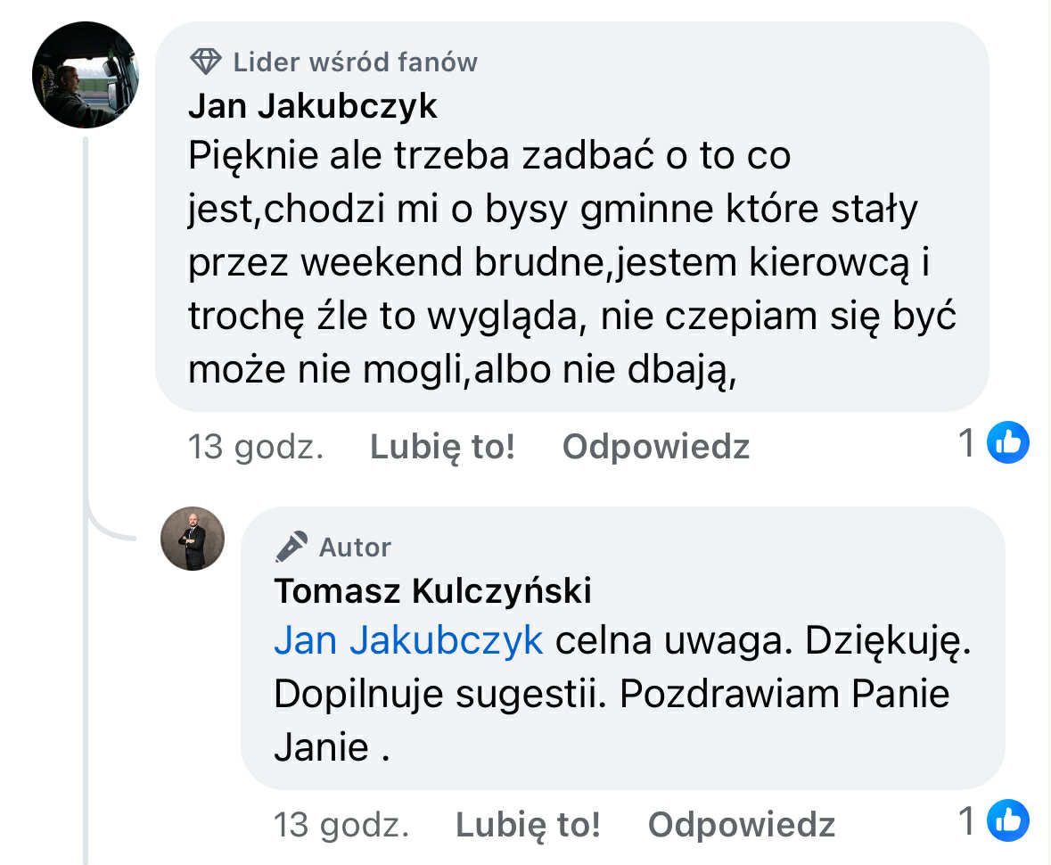Like Jan Jakubczyk's comment with 'Lubię to!'
Viewport: 1051px width, 865px height.
[442, 447]
